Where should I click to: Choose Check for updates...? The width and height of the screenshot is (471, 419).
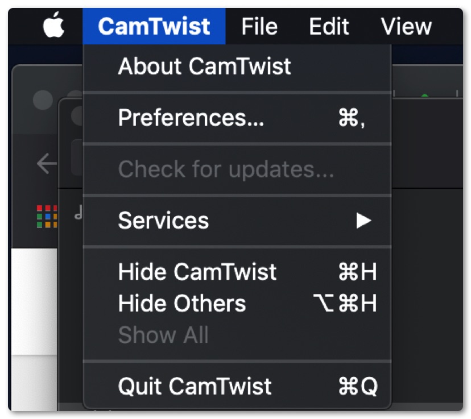click(225, 169)
